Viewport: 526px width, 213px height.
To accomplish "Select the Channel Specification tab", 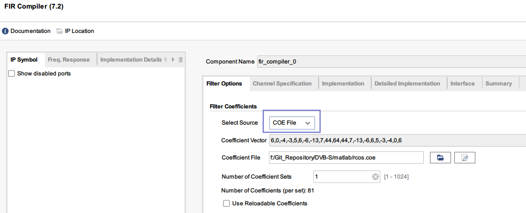I will [x=282, y=84].
